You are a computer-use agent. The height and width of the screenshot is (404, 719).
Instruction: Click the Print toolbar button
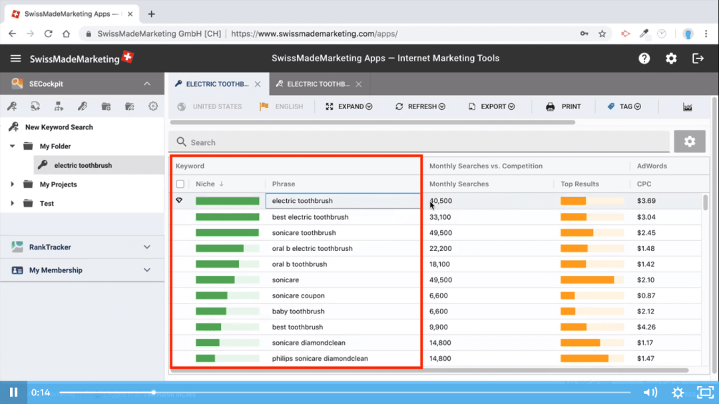(x=564, y=106)
